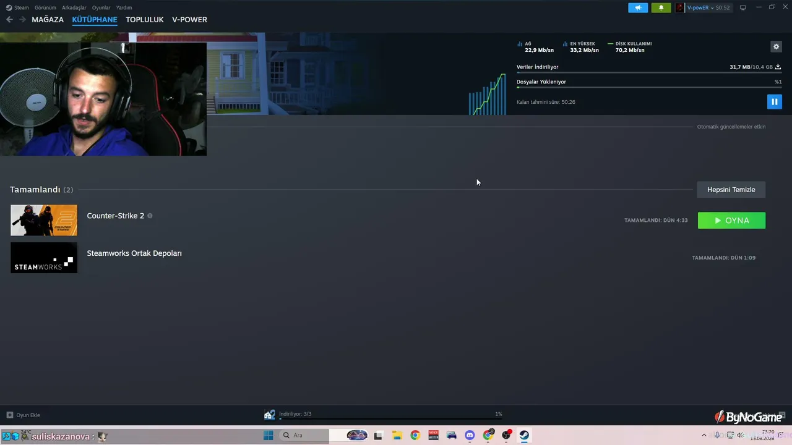This screenshot has height=445, width=792.
Task: Click the İndiriliyor: 3/3 status text
Action: click(295, 414)
